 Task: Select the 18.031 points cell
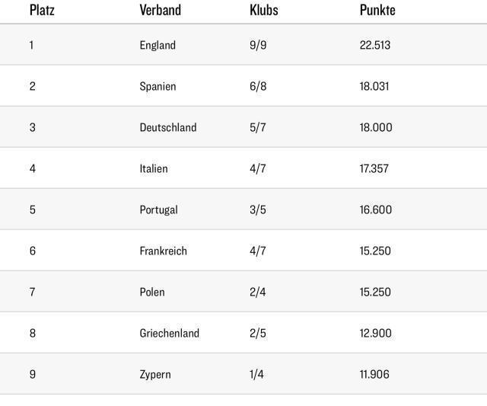[374, 86]
